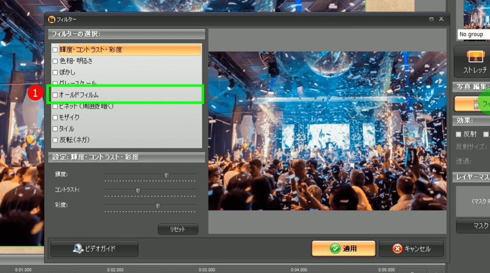Click the コントラスト slider handle
Viewport: 490px width, 273px height.
[x=138, y=190]
